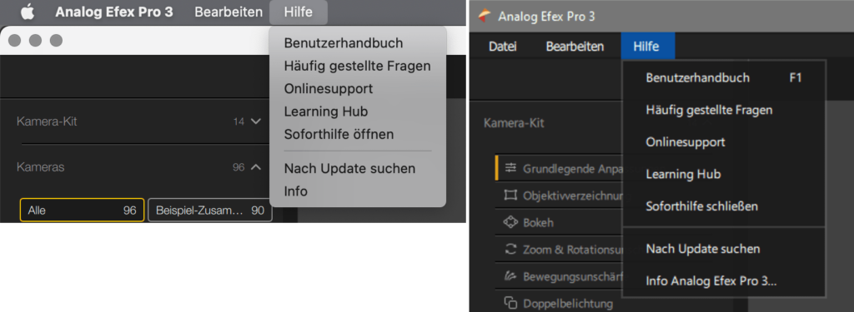This screenshot has width=854, height=312.
Task: Open the Bearbeiten menu in Windows window
Action: [575, 47]
